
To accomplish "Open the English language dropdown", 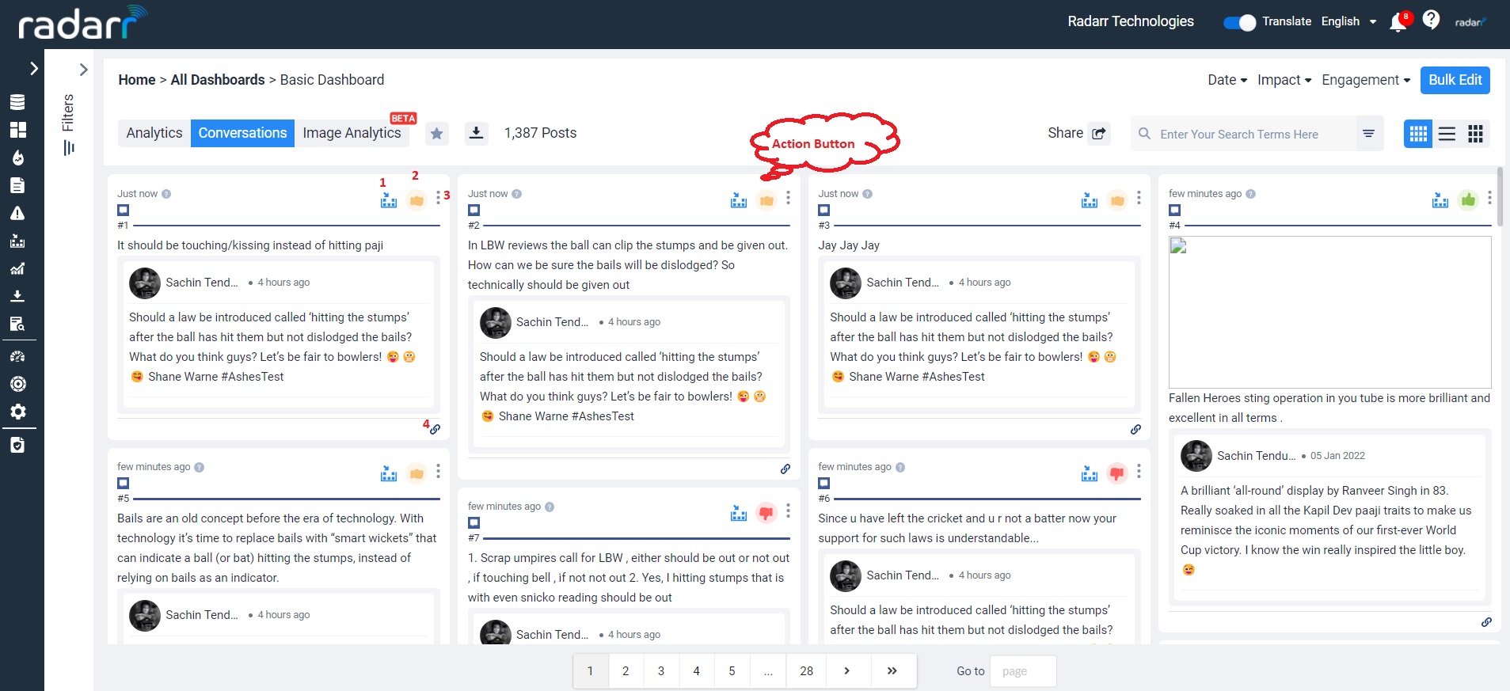I will click(x=1348, y=21).
